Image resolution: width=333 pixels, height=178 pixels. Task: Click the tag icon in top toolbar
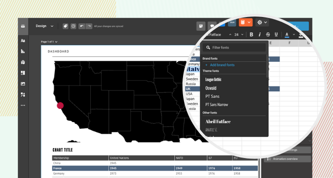point(66,26)
